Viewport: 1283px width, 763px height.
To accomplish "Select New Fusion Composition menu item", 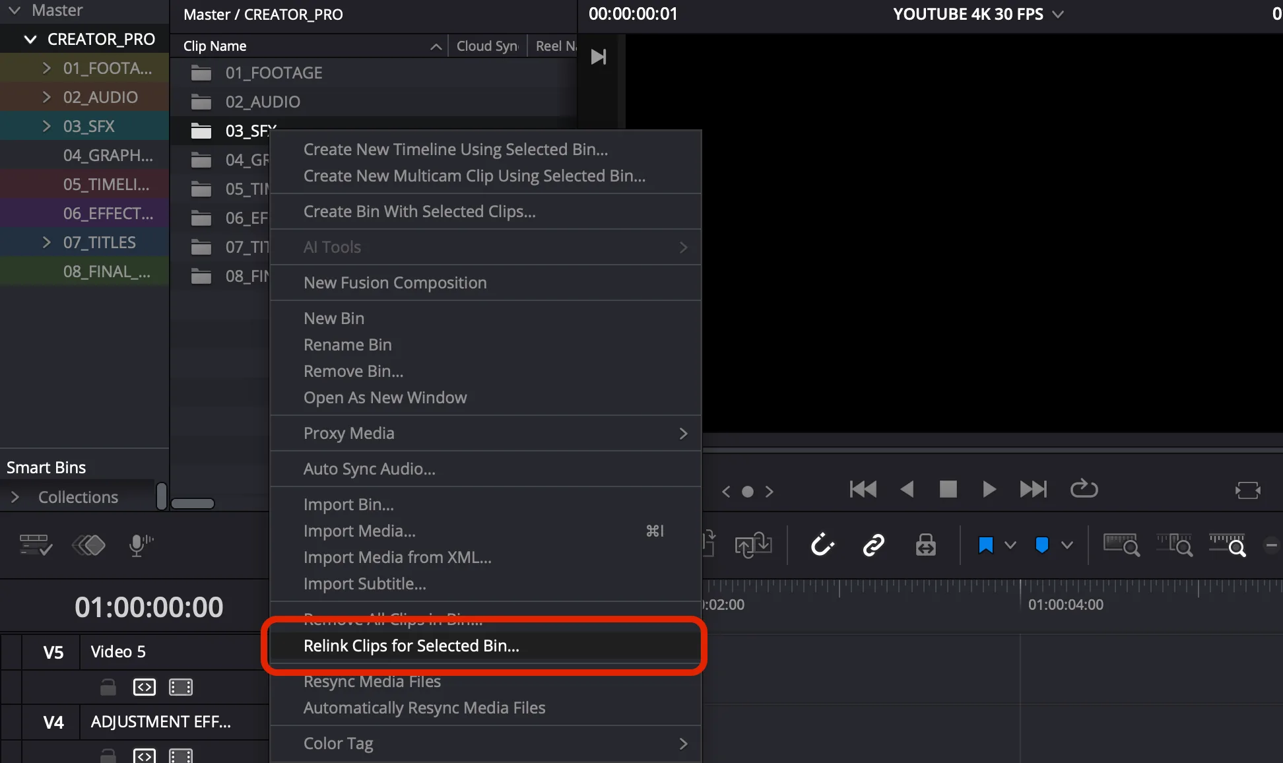I will click(x=485, y=282).
